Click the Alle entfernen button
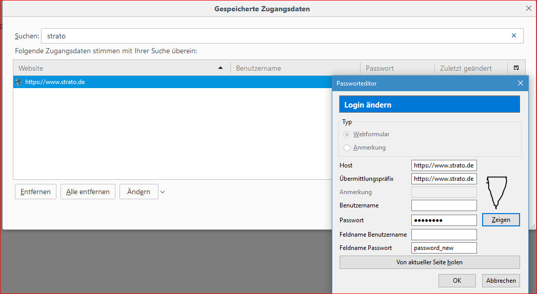 click(x=88, y=192)
